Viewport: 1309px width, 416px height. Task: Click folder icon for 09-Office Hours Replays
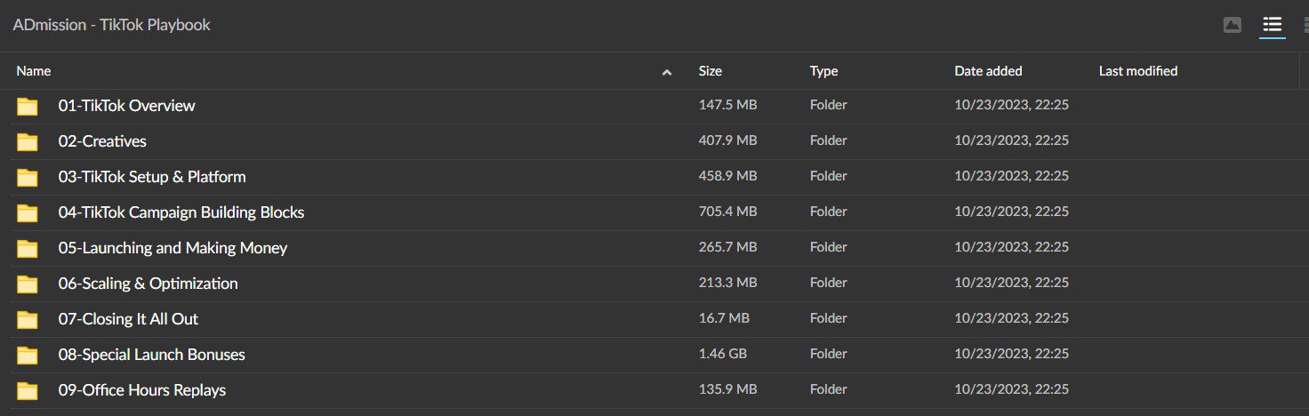tap(28, 391)
